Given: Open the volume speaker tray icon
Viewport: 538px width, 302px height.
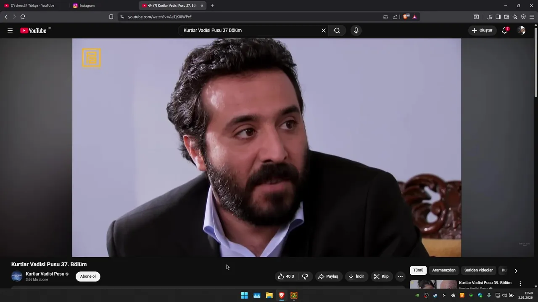Looking at the screenshot, I should point(504,295).
